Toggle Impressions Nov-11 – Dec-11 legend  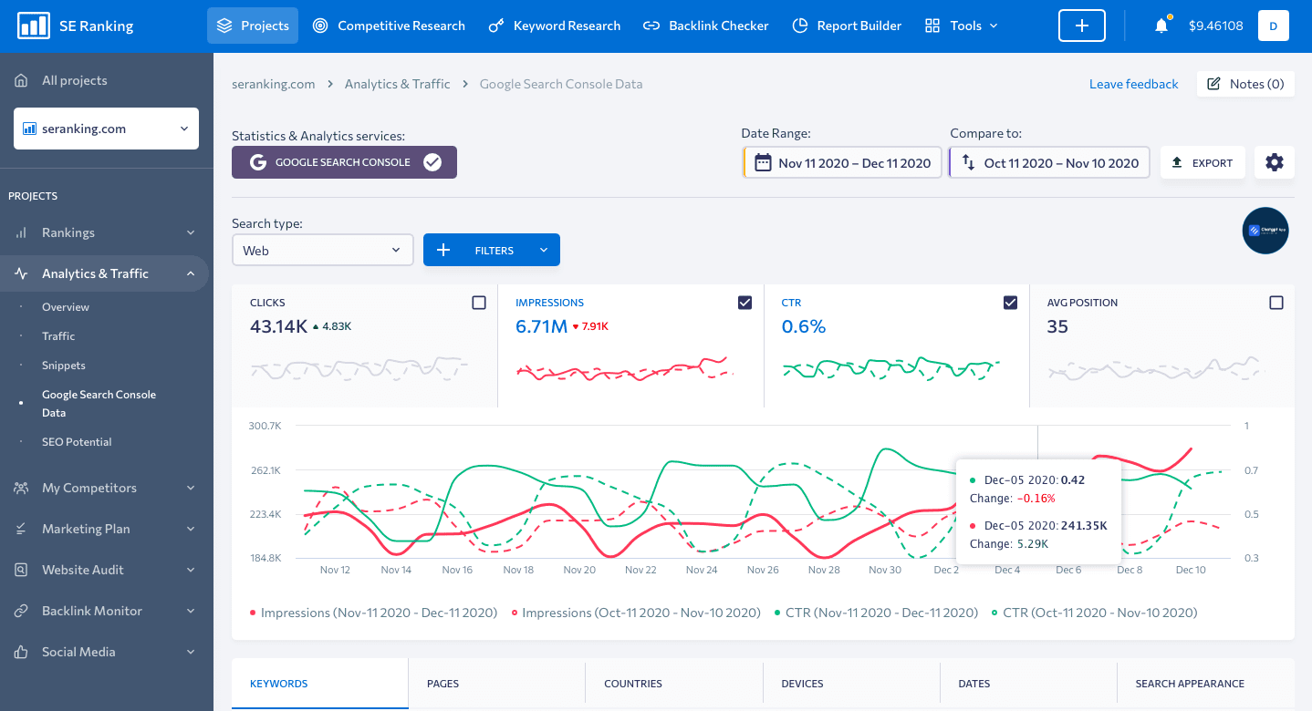coord(374,613)
